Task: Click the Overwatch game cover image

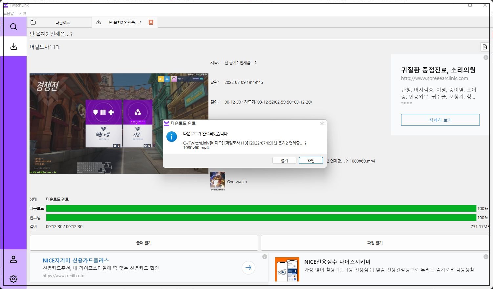Action: click(218, 181)
